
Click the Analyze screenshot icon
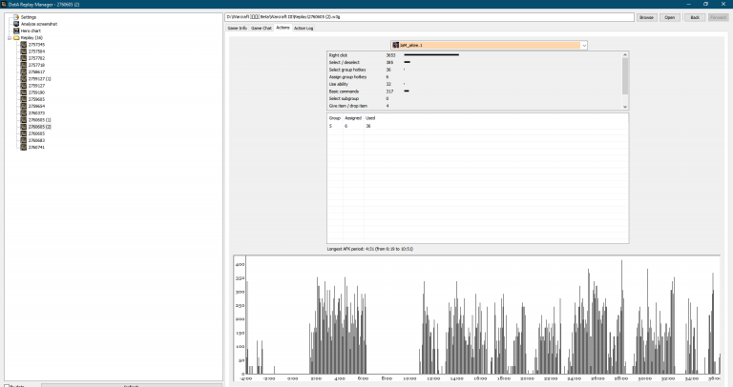(x=15, y=23)
